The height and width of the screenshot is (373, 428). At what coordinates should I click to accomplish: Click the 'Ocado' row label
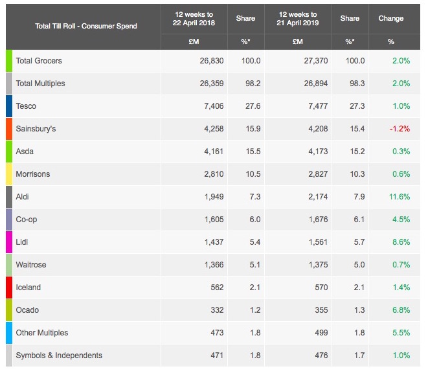click(x=27, y=310)
